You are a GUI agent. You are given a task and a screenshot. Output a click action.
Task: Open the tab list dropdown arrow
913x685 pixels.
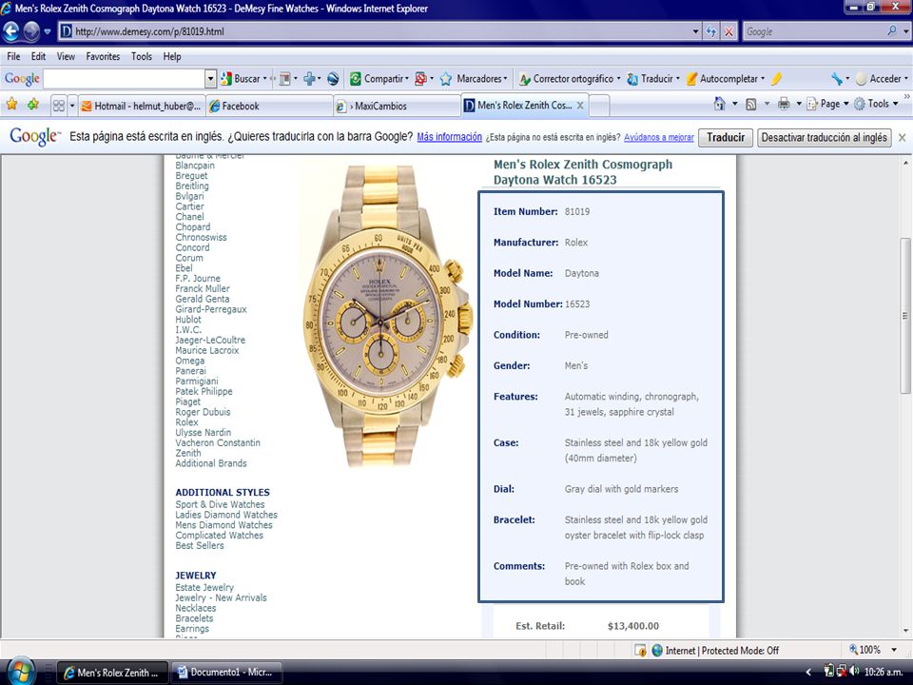(72, 106)
